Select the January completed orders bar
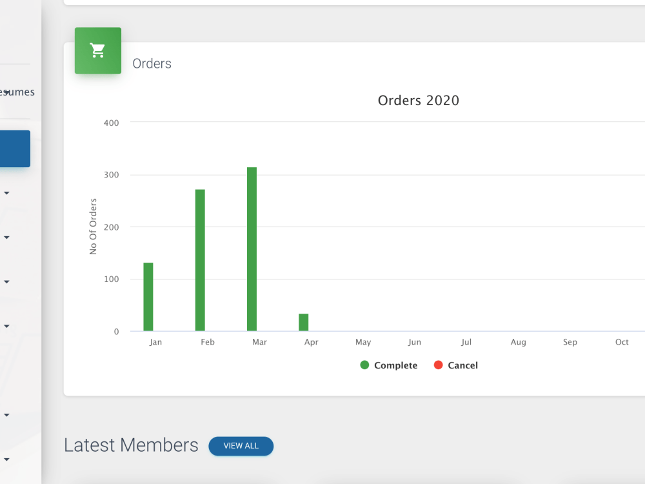 (148, 297)
